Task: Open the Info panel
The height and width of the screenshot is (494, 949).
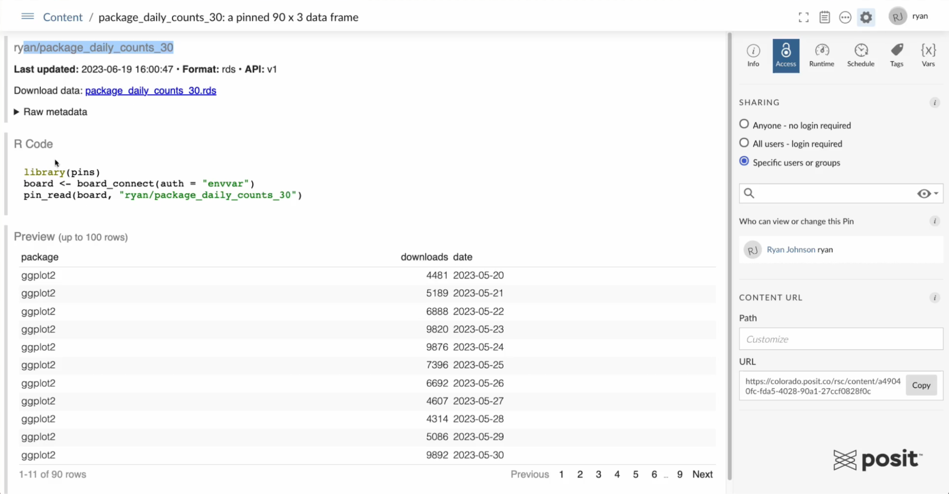Action: pyautogui.click(x=752, y=55)
